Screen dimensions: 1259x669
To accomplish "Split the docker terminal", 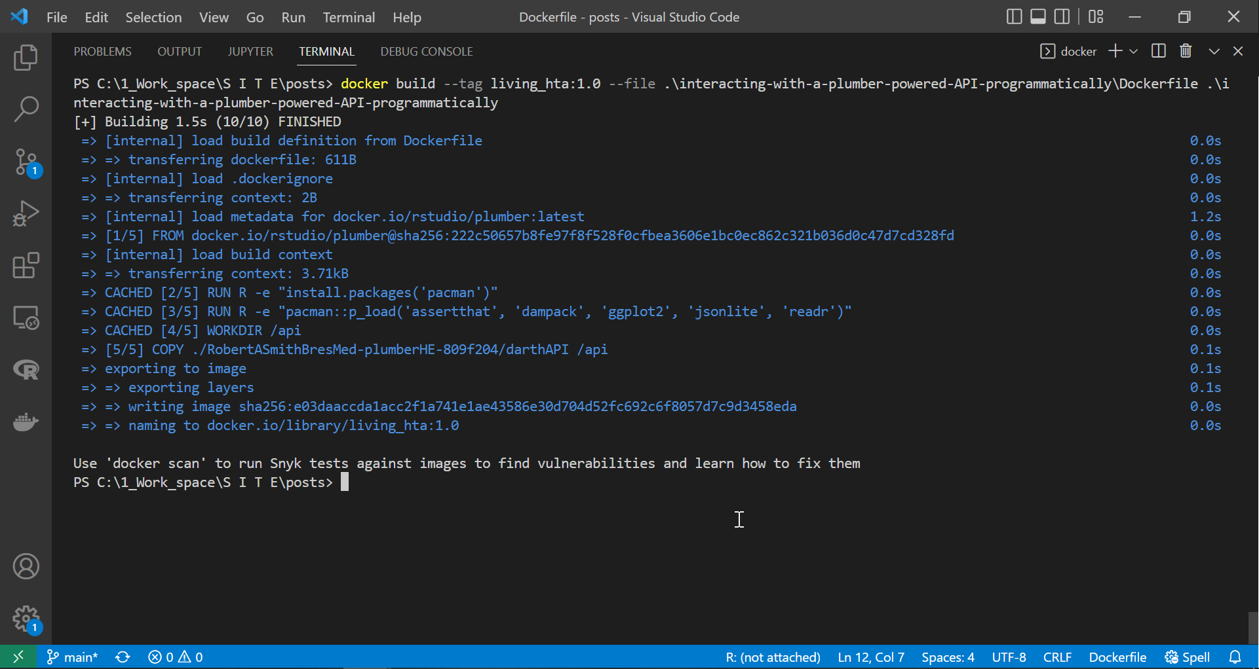I will 1158,51.
